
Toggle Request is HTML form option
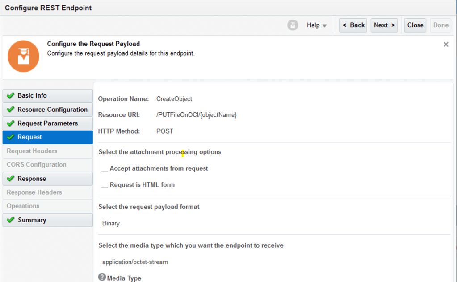pos(105,185)
